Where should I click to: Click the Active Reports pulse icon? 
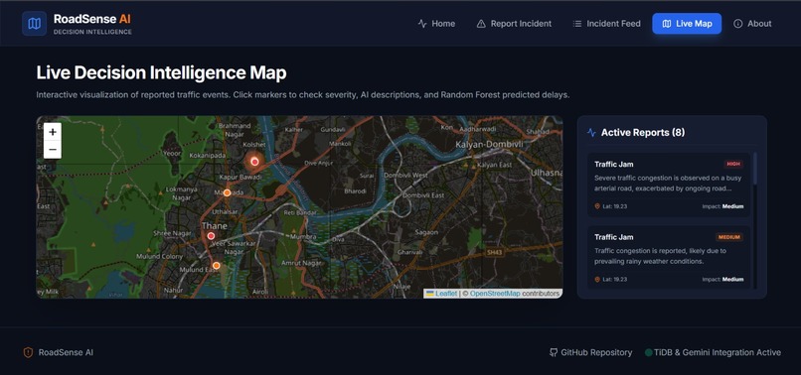coord(591,133)
